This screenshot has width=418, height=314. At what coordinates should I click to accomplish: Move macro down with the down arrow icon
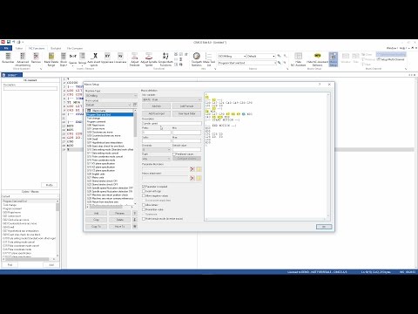pos(135,220)
